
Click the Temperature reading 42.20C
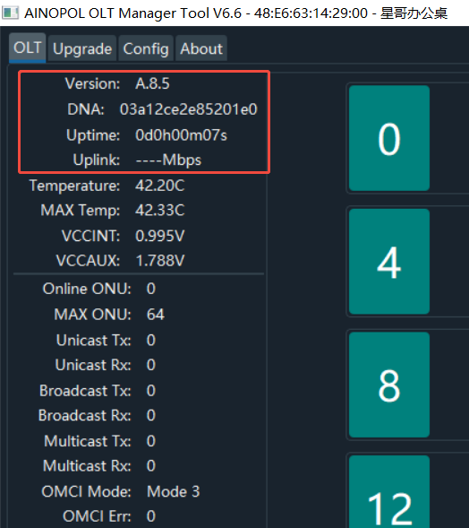click(x=160, y=186)
